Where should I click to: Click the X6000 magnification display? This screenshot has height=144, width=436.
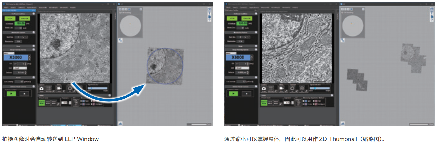pyautogui.click(x=238, y=57)
